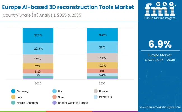Select the 12.3% Italy segment in 2035 bar
This screenshot has width=182, height=112.
pos(102,66)
